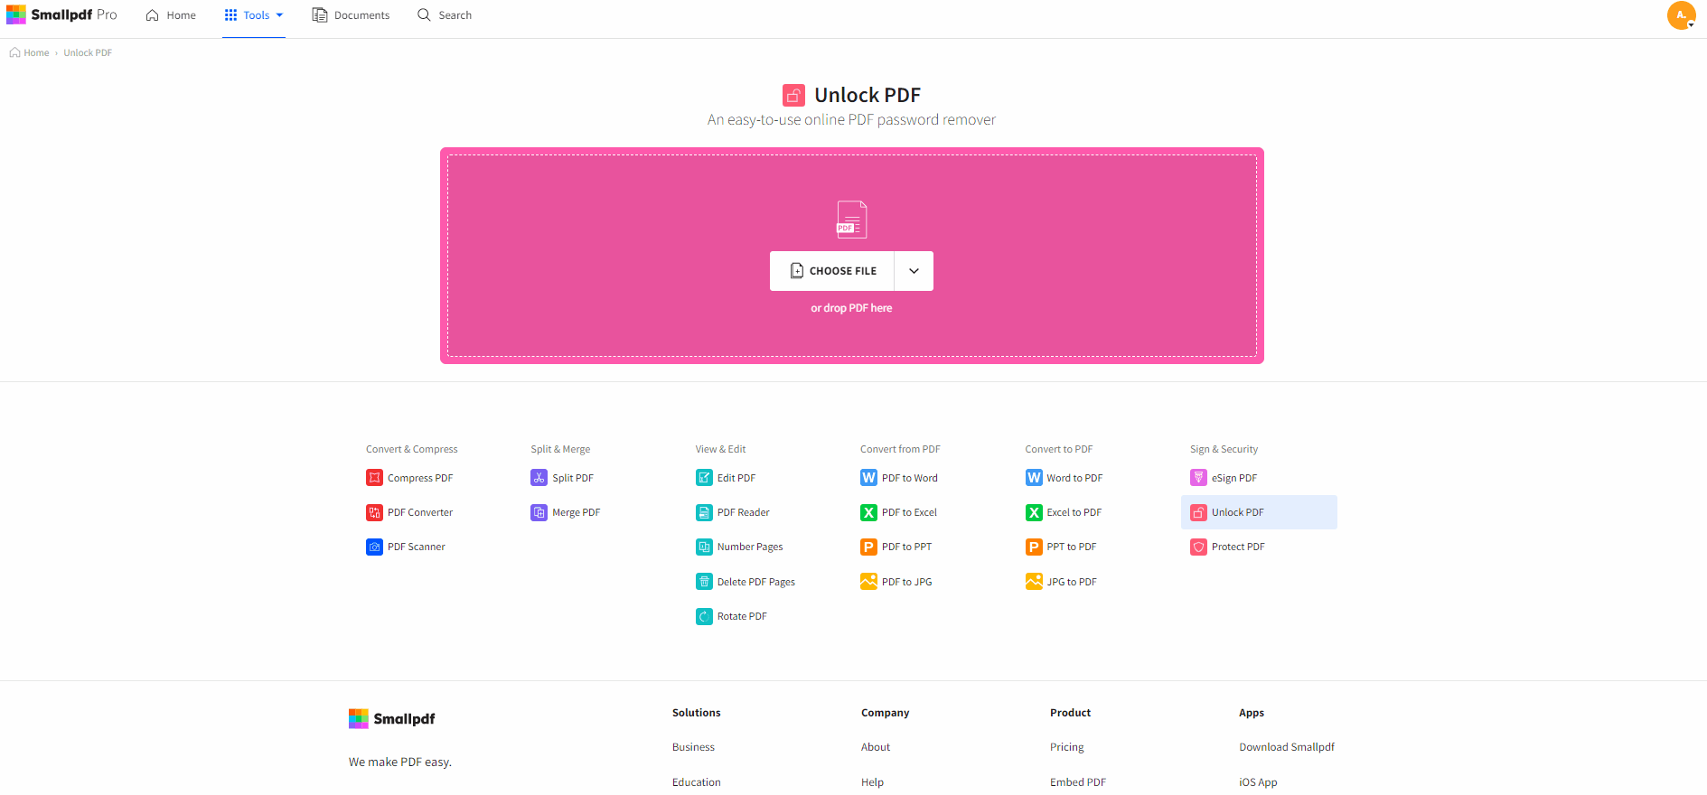Click the PDF to Excel icon

point(868,512)
